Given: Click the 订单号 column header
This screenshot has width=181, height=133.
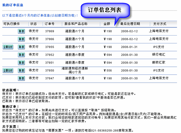Looking at the screenshot, I should point(49,24).
